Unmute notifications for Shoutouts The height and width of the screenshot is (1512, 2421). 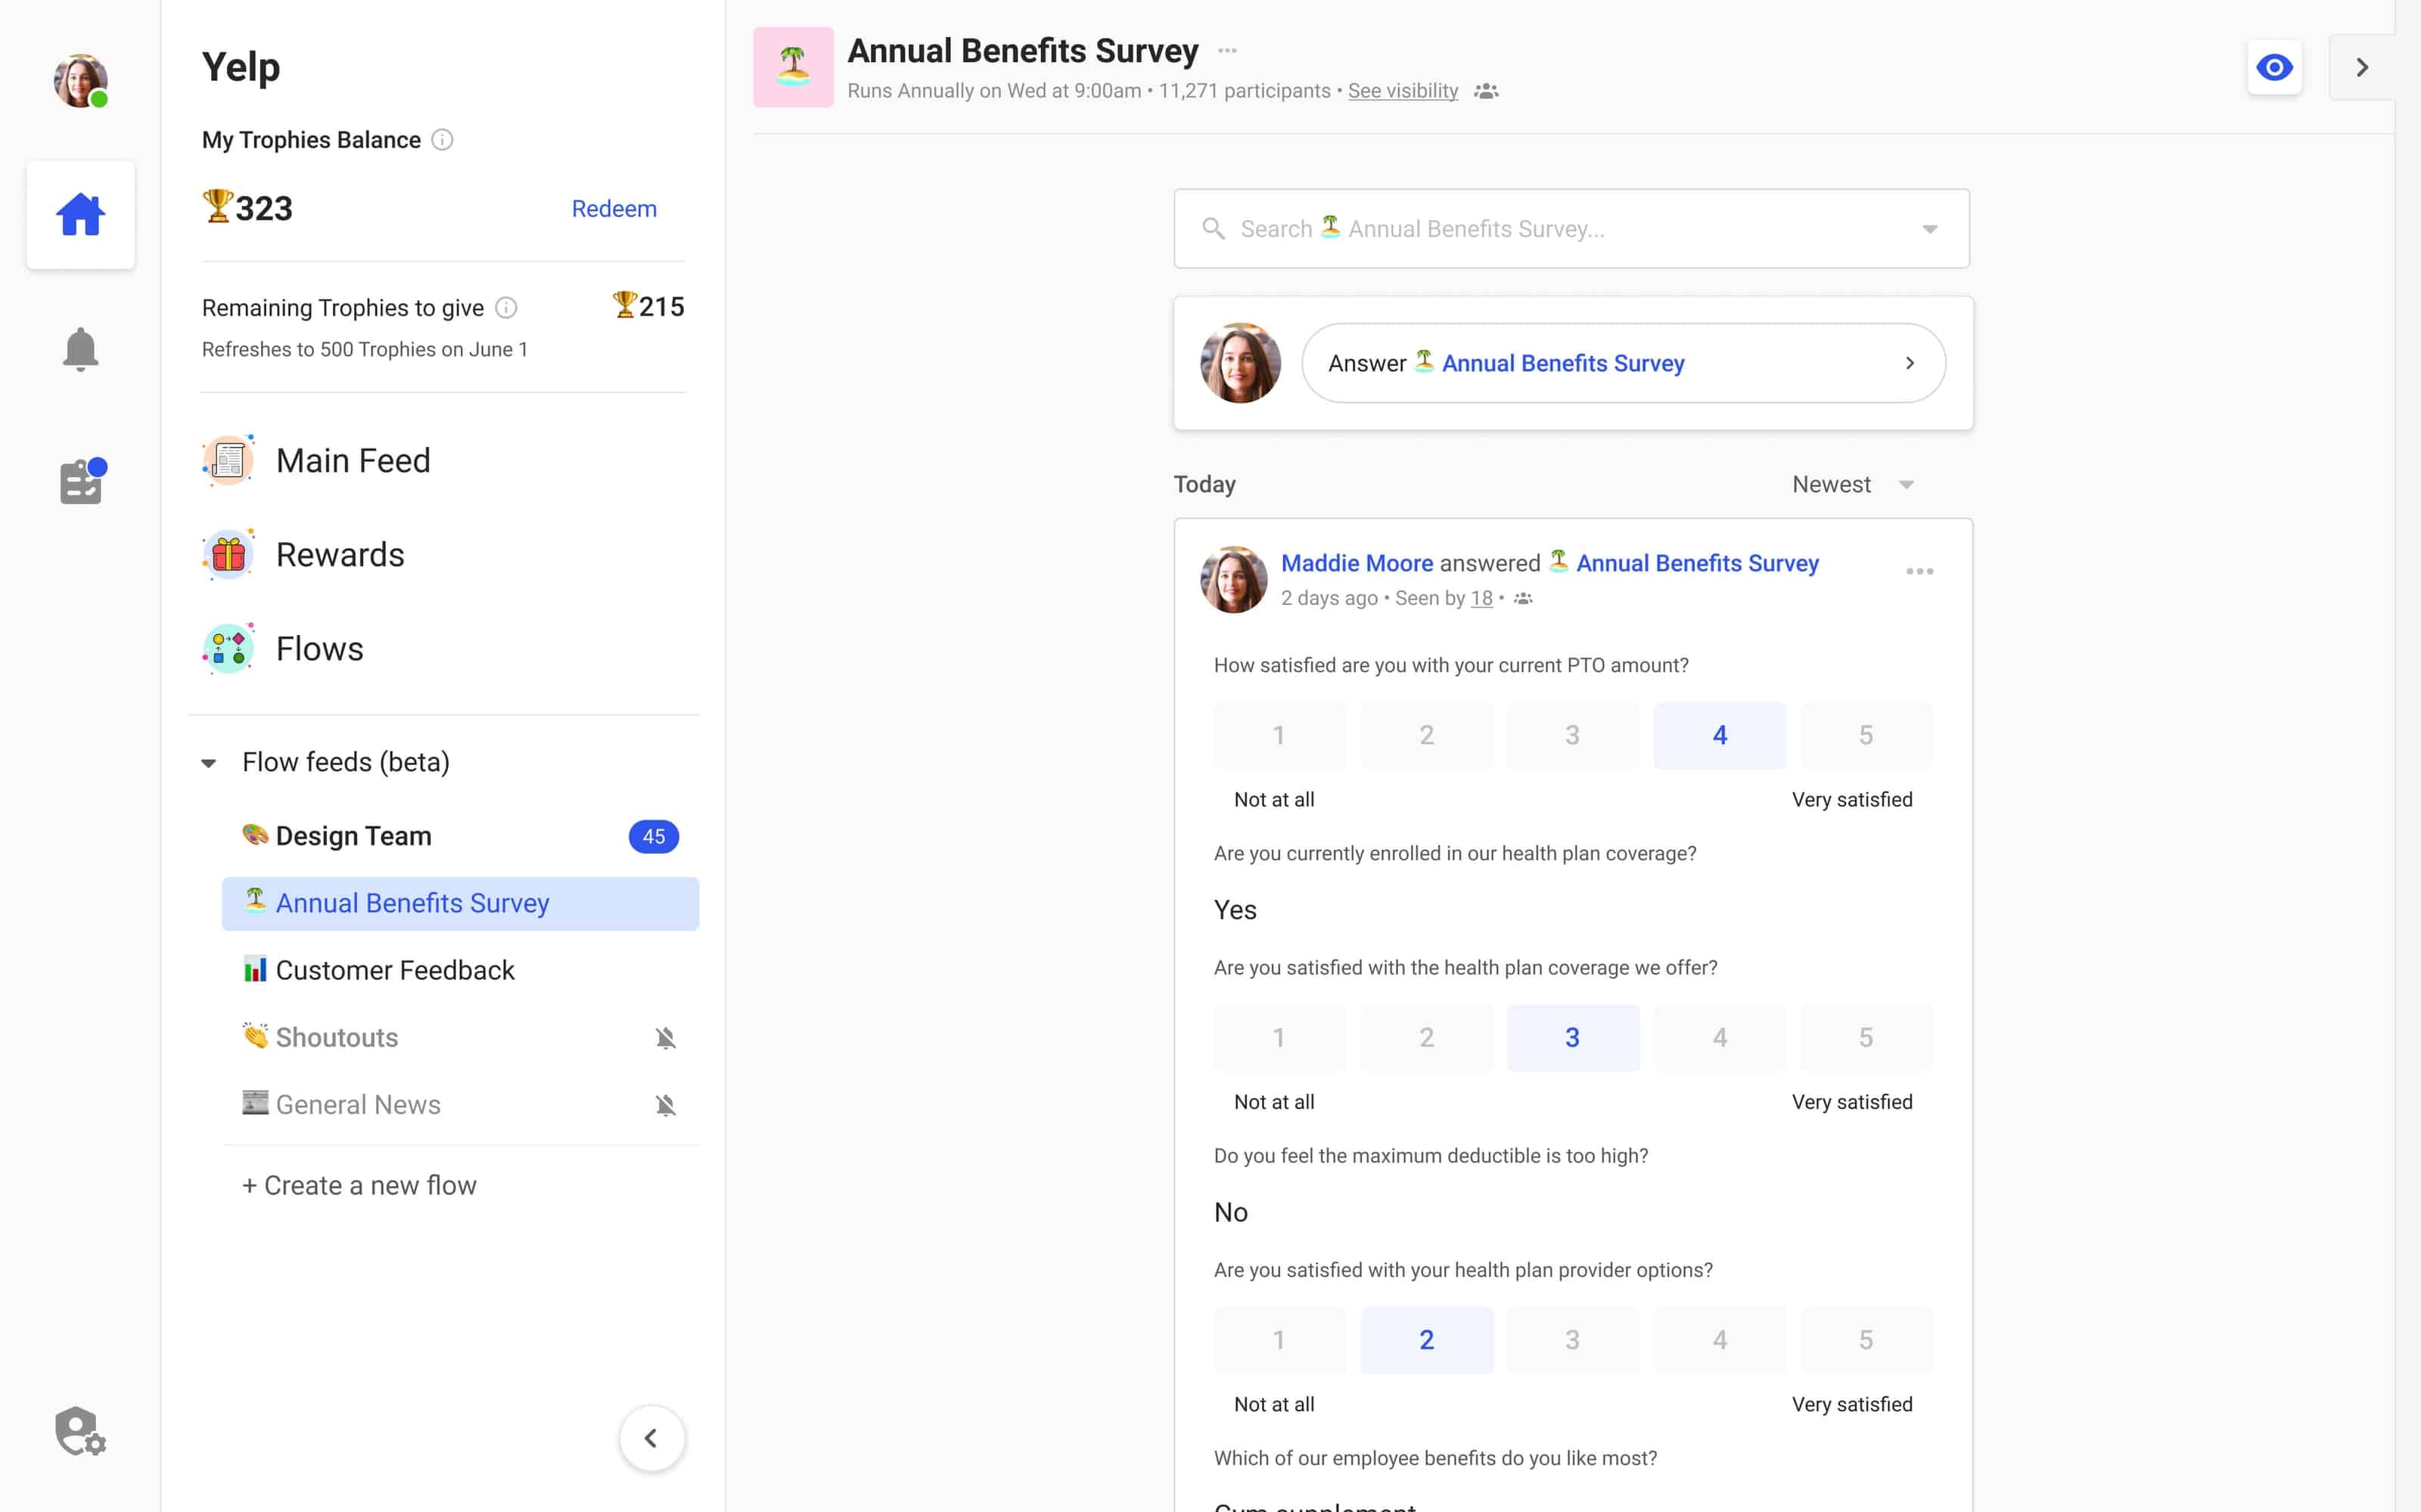(x=667, y=1037)
